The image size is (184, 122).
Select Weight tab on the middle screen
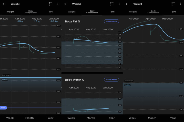point(71,12)
